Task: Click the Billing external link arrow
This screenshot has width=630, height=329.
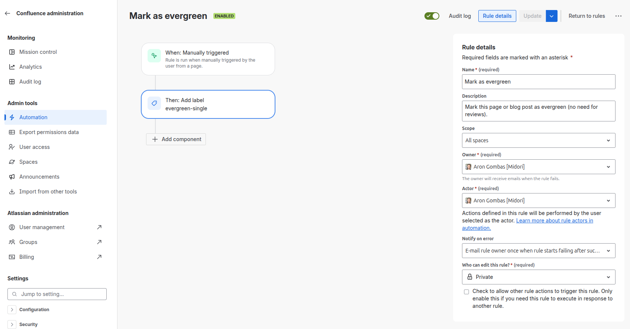Action: click(x=99, y=257)
